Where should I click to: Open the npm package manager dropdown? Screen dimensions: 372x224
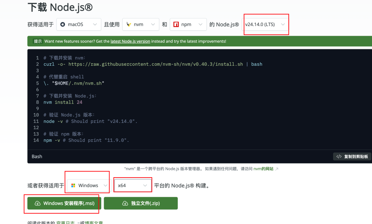[x=188, y=24]
